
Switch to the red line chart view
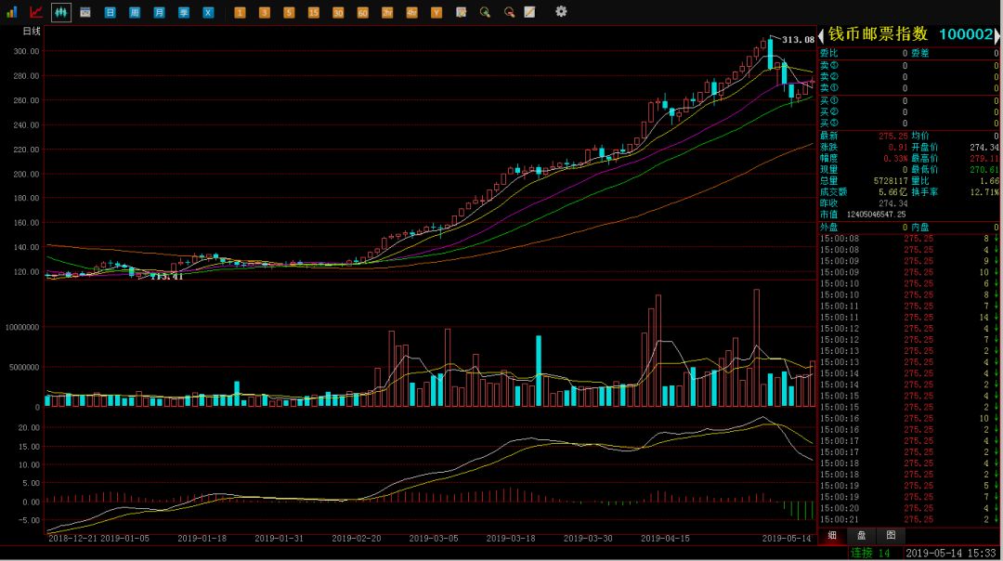pos(36,12)
